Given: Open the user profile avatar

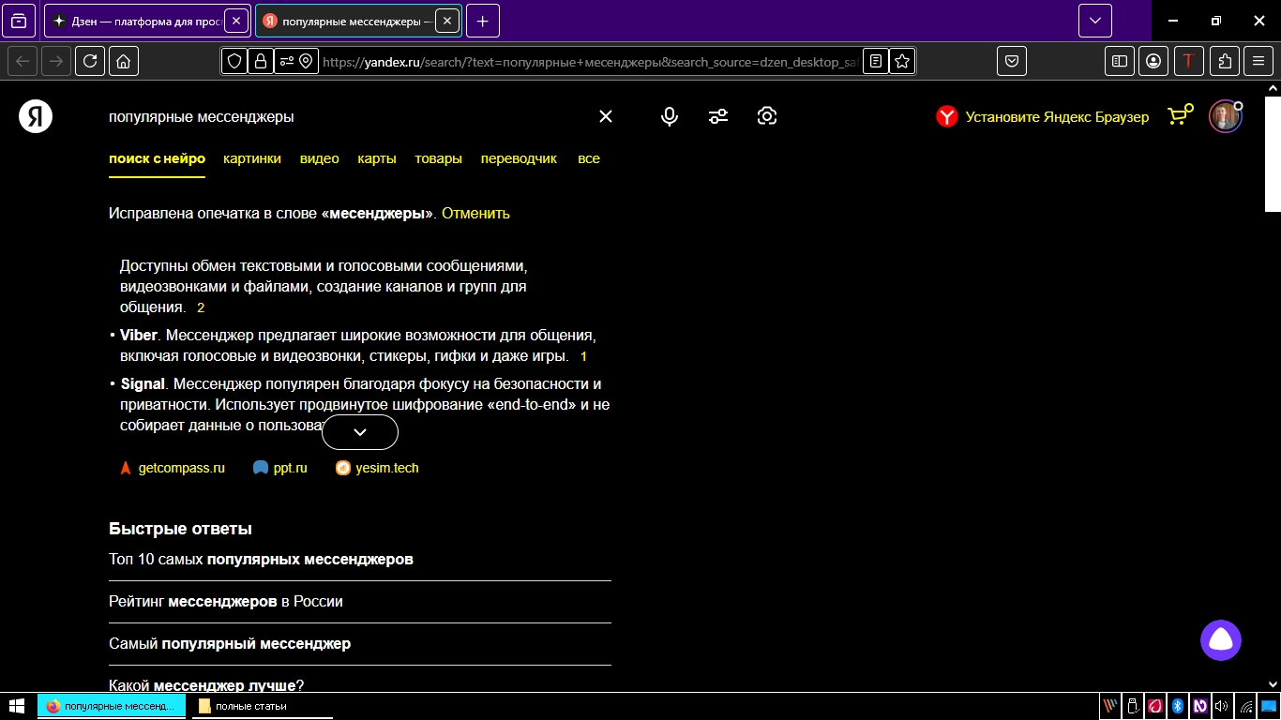Looking at the screenshot, I should pos(1225,116).
